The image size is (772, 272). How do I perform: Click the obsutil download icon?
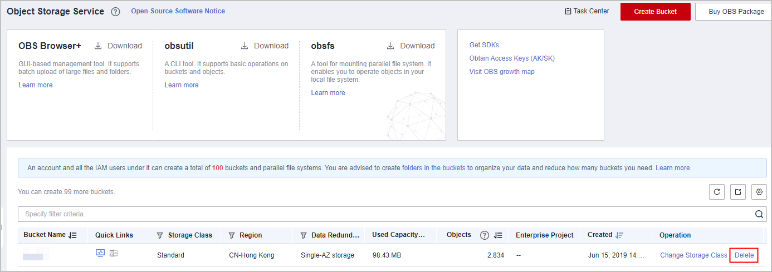pos(245,46)
